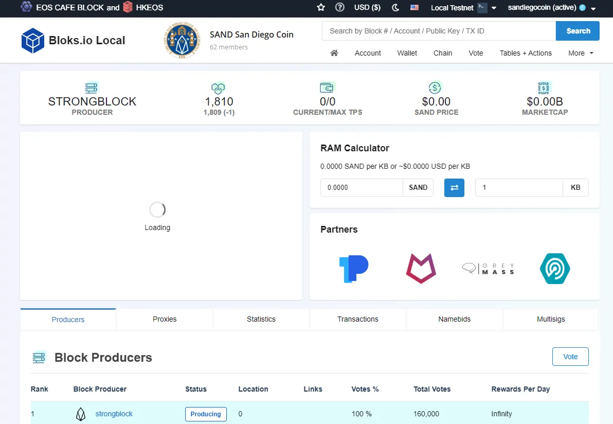Click the STRONGBLOCK producer name
The width and height of the screenshot is (613, 424).
point(92,102)
